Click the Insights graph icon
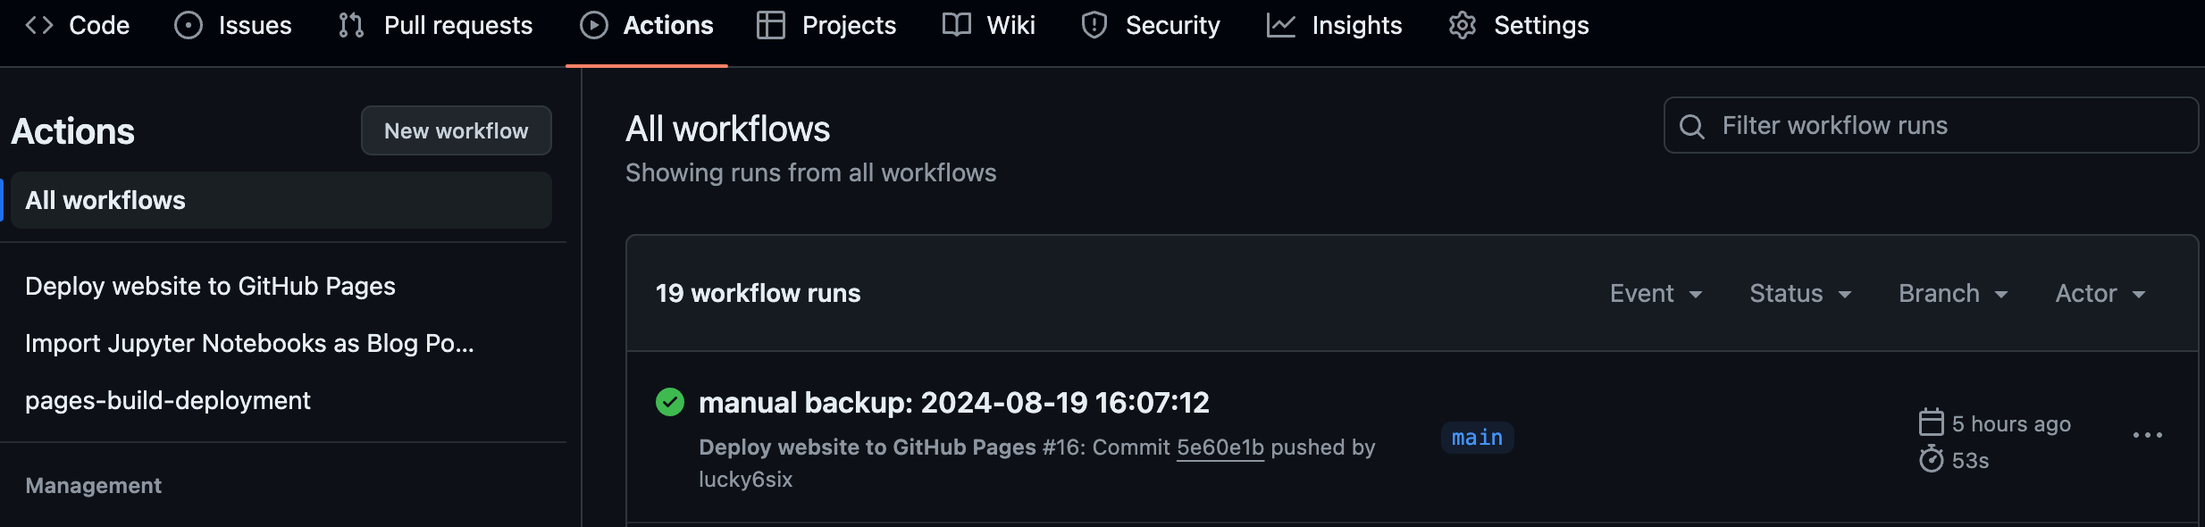 1280,25
